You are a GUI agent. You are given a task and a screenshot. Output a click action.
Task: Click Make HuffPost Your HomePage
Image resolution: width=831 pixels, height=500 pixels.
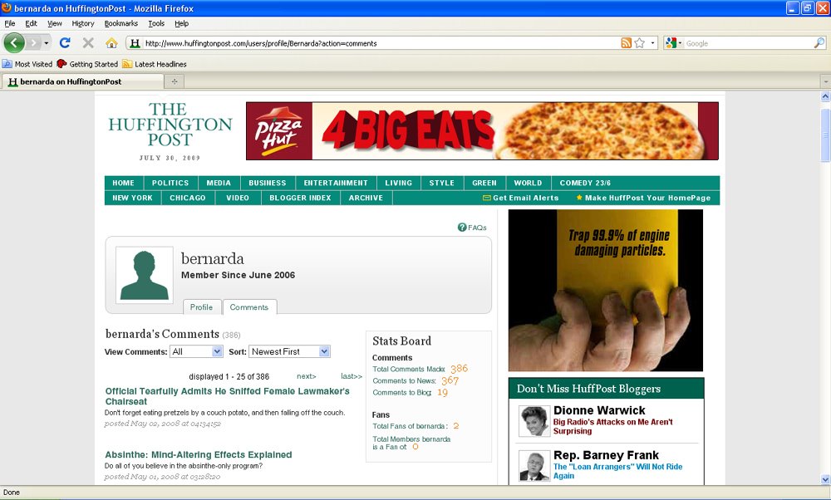click(643, 198)
